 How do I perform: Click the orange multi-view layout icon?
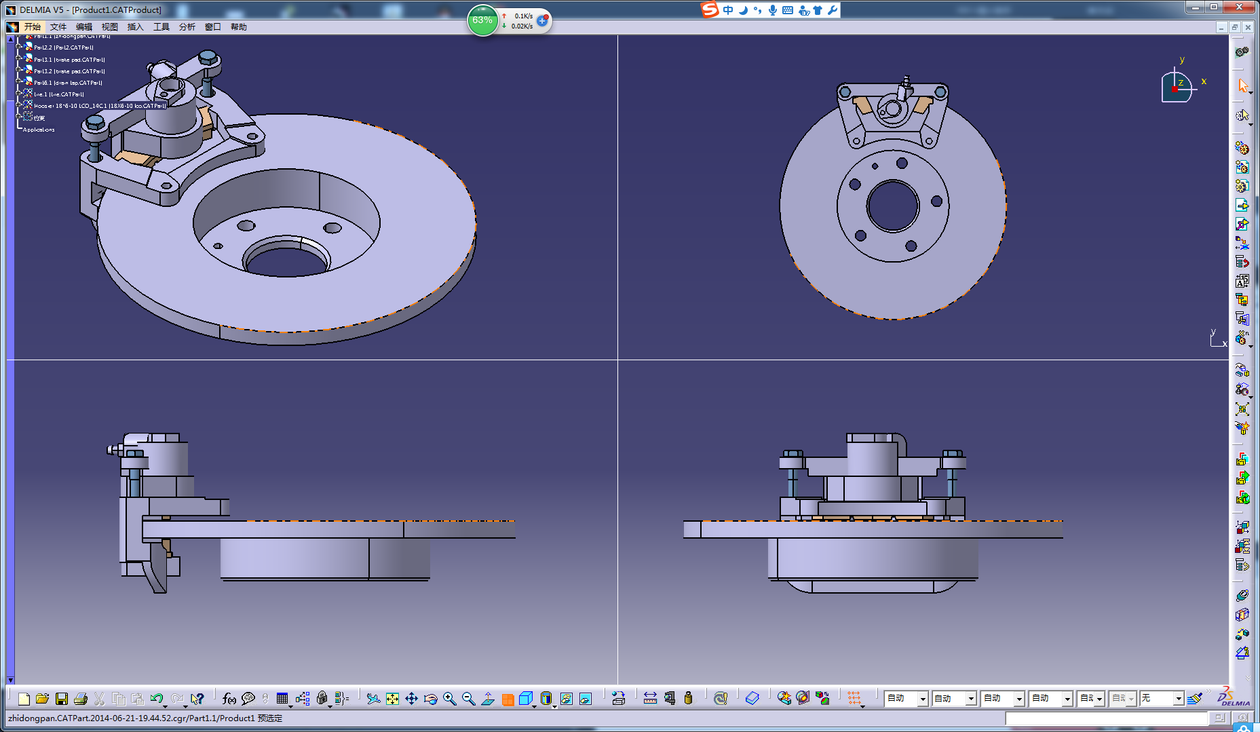[x=507, y=699]
